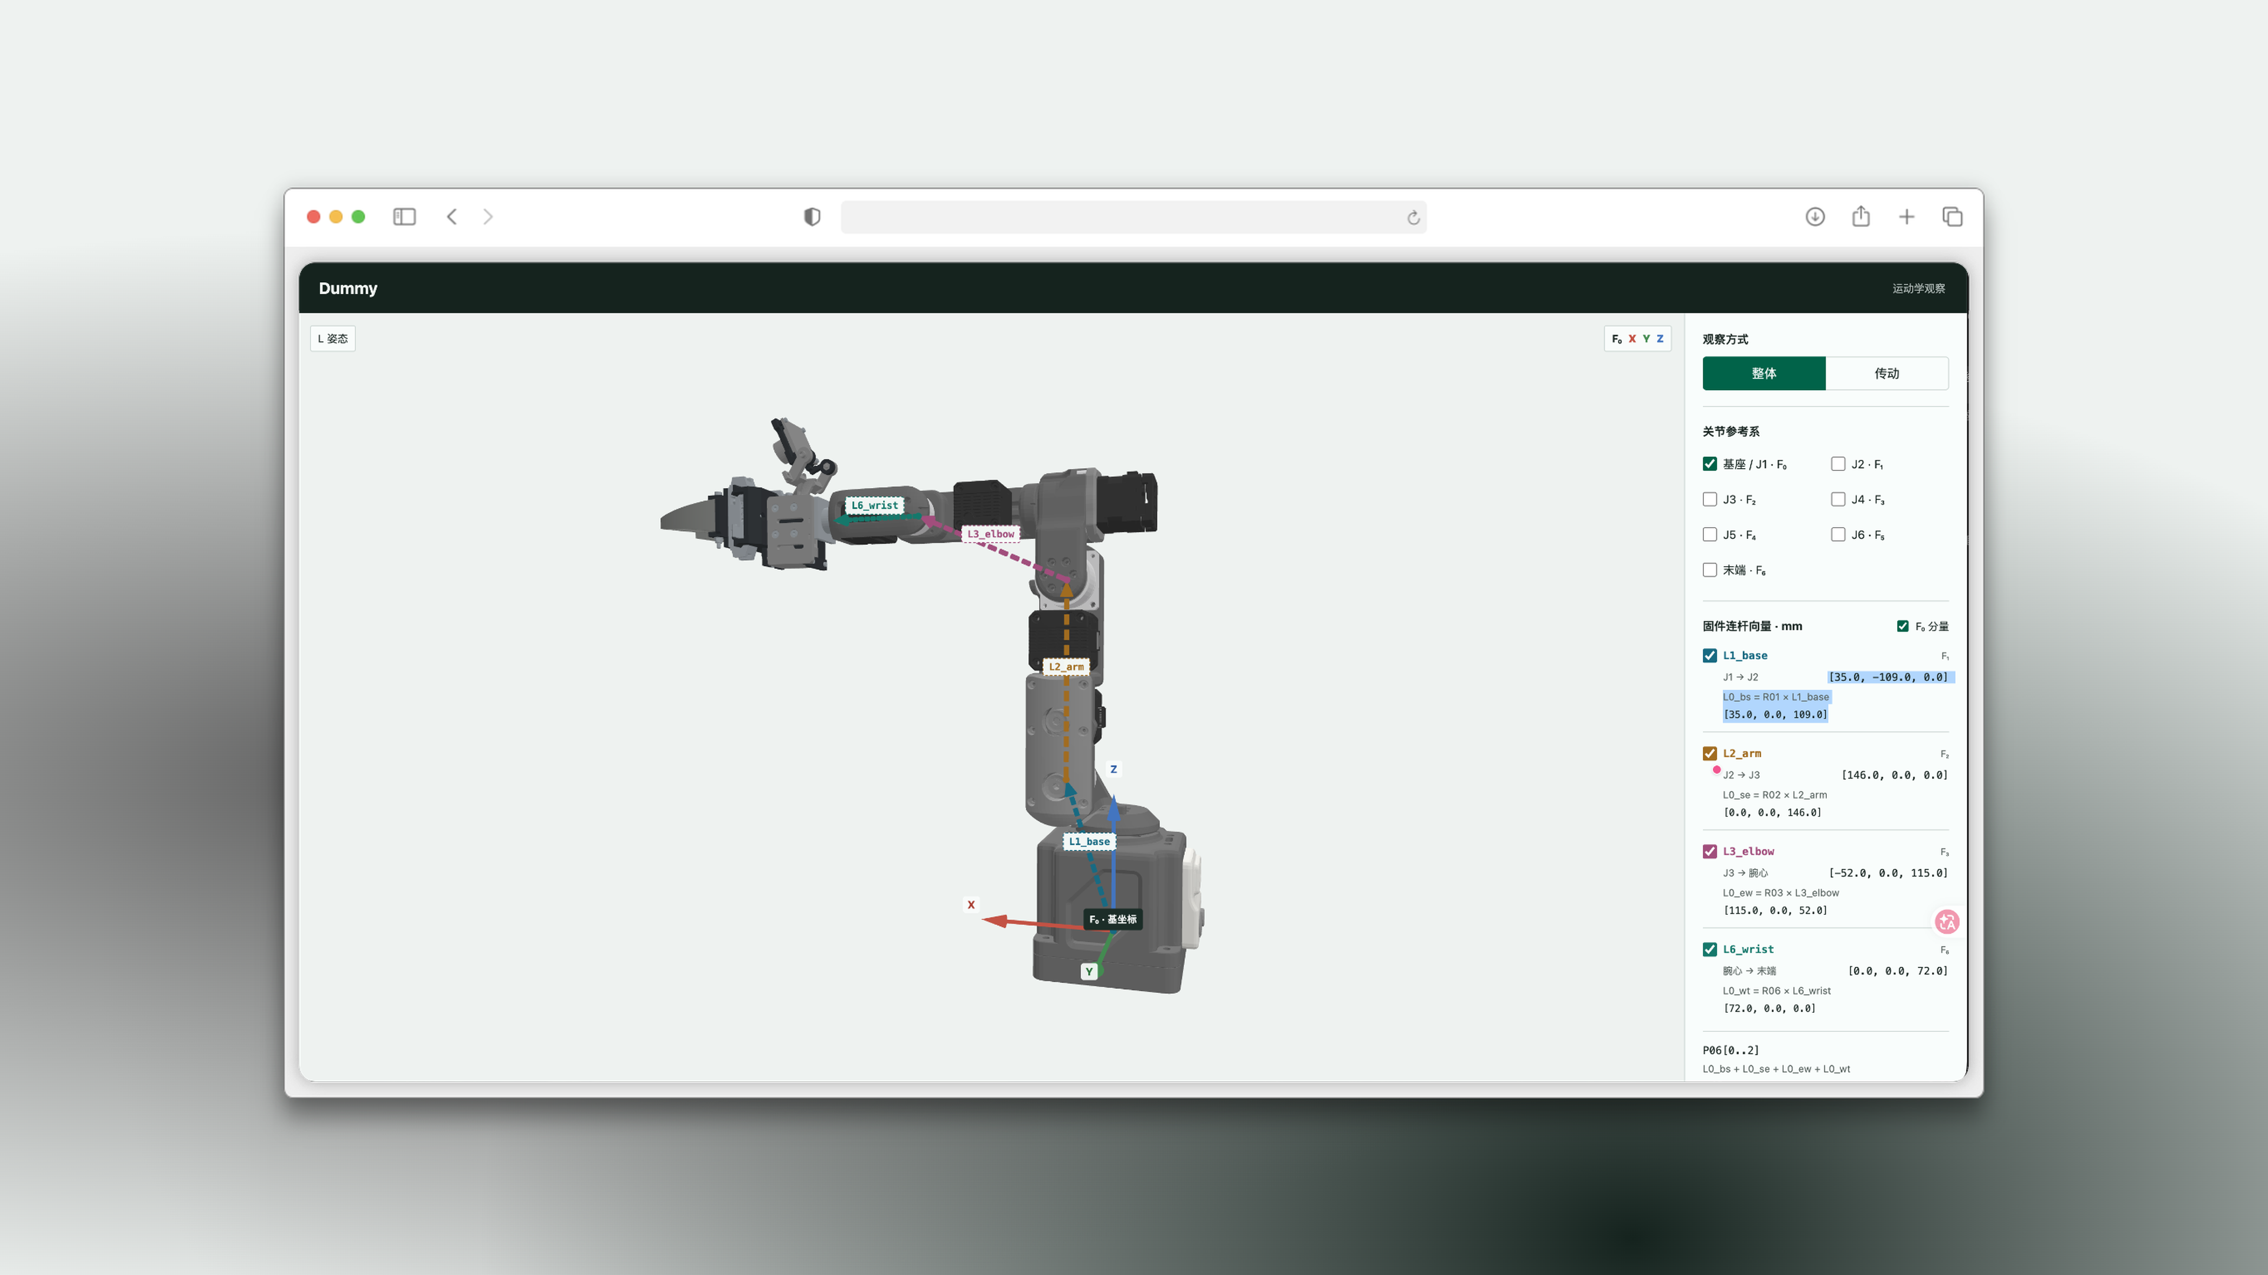Click the P06[0..2] heading text
This screenshot has height=1275, width=2268.
1730,1050
